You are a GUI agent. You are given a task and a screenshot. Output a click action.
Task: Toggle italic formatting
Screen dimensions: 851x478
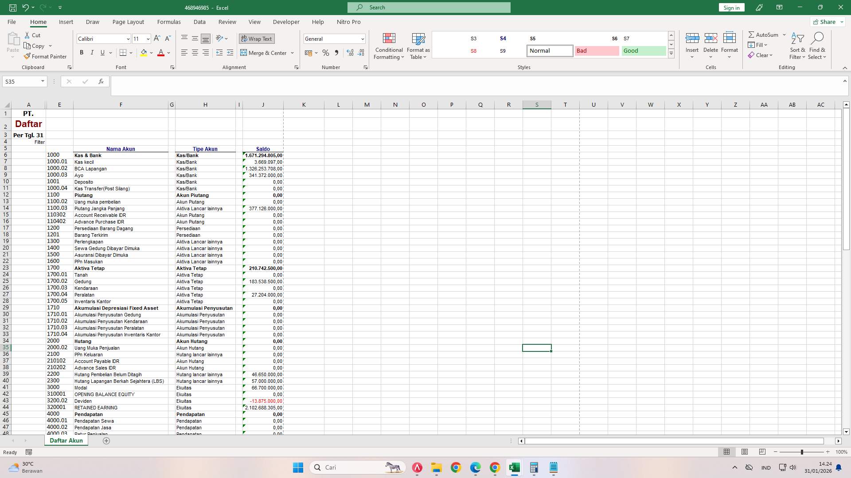click(92, 52)
